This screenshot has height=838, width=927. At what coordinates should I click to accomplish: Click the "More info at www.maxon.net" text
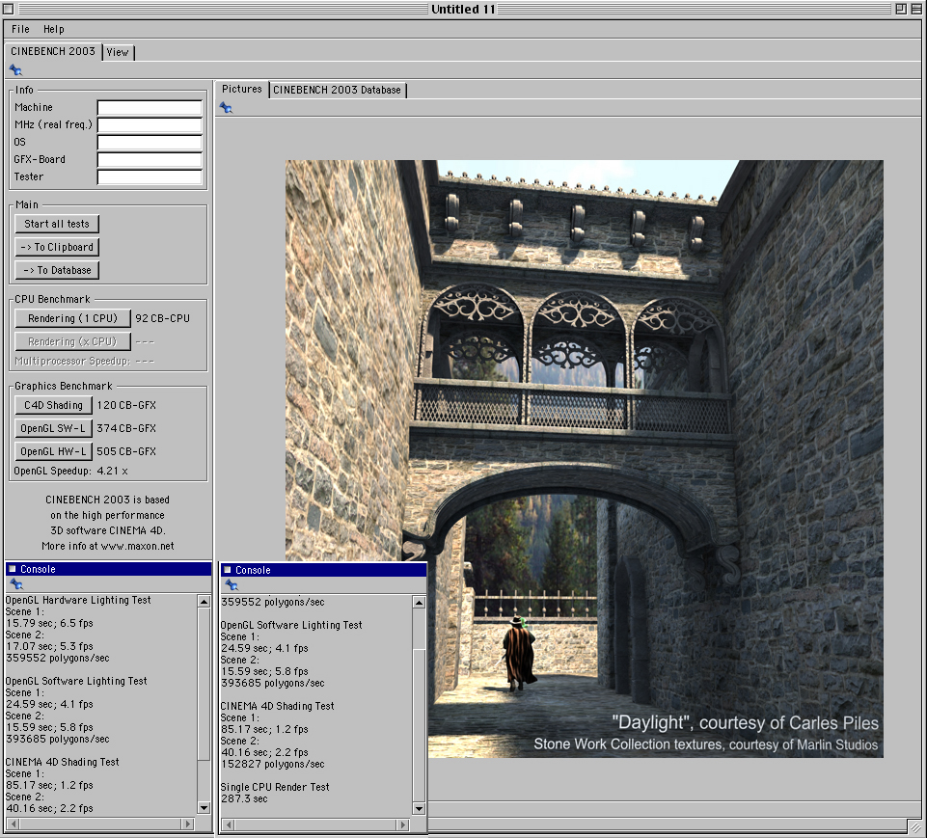pos(108,546)
